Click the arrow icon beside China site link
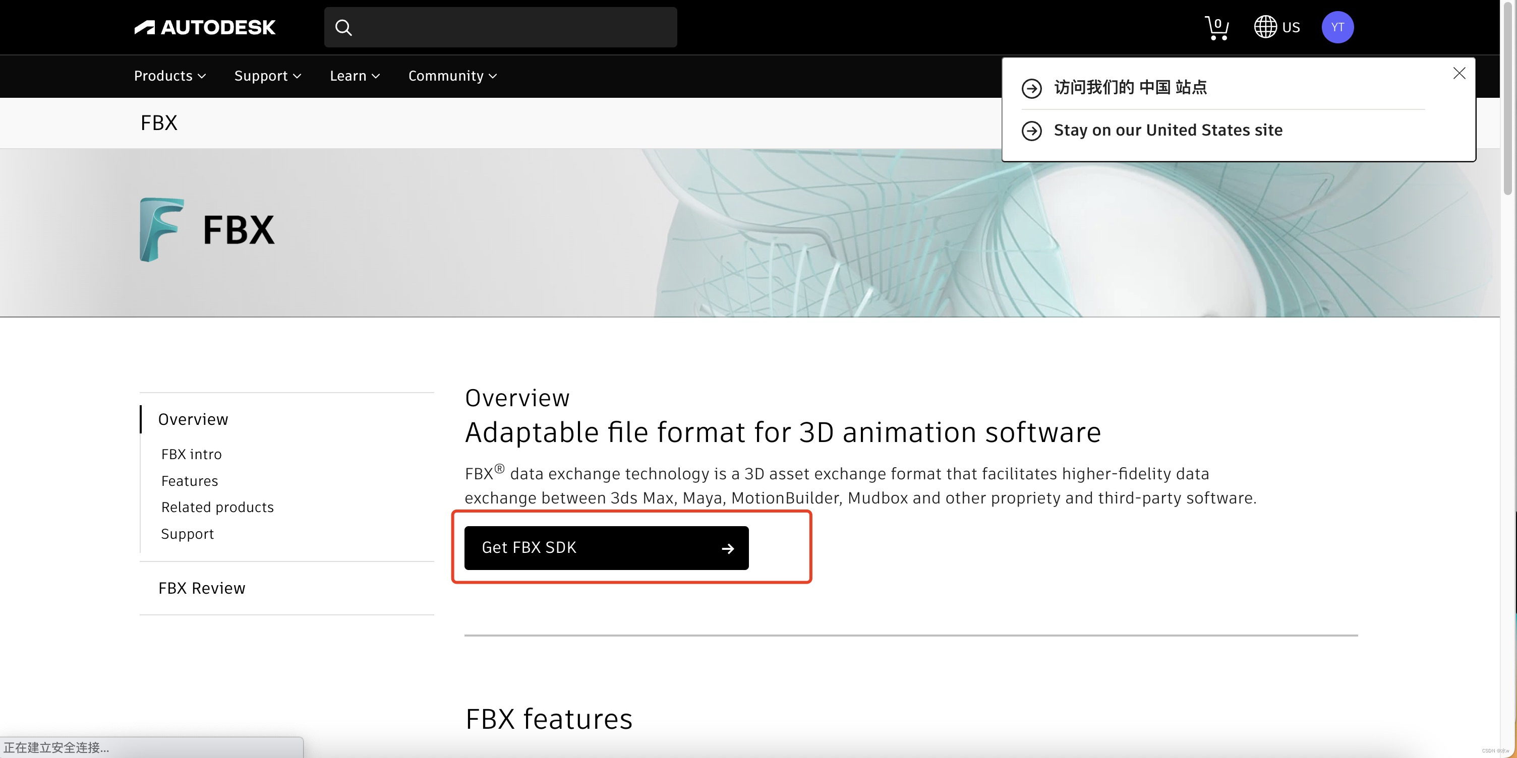The height and width of the screenshot is (758, 1517). 1031,88
